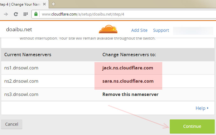Open the Help link
216x135 pixels.
(x=202, y=108)
